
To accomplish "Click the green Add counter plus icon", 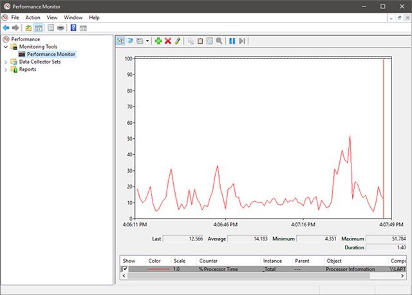I will (x=158, y=40).
